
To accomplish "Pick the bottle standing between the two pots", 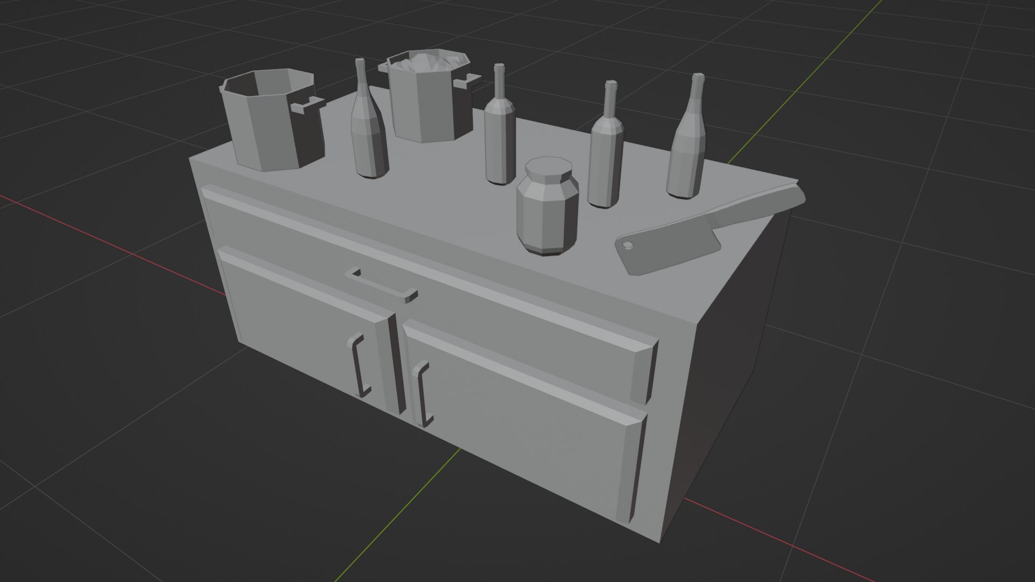I will click(x=369, y=119).
